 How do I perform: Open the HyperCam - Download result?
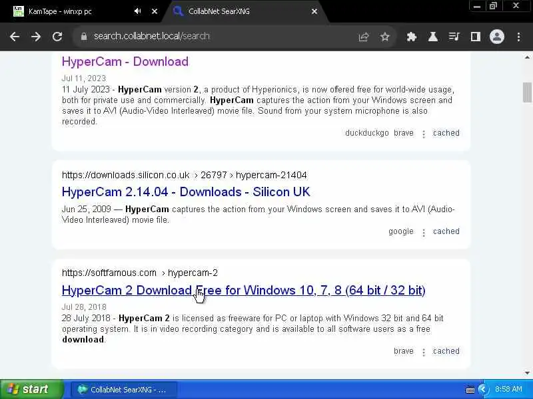(125, 61)
